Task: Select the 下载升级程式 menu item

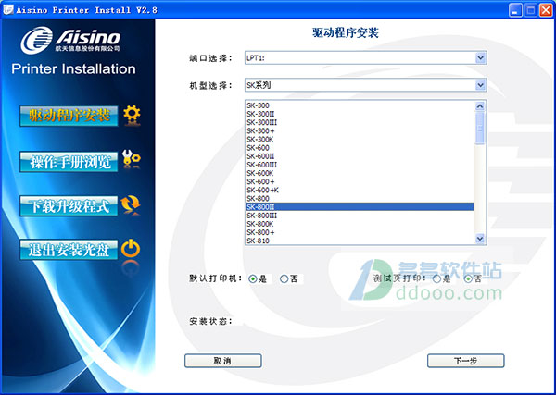Action: 69,206
